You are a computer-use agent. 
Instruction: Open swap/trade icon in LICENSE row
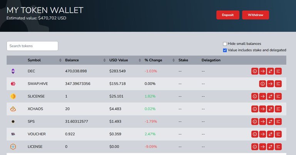pyautogui.click(x=270, y=147)
